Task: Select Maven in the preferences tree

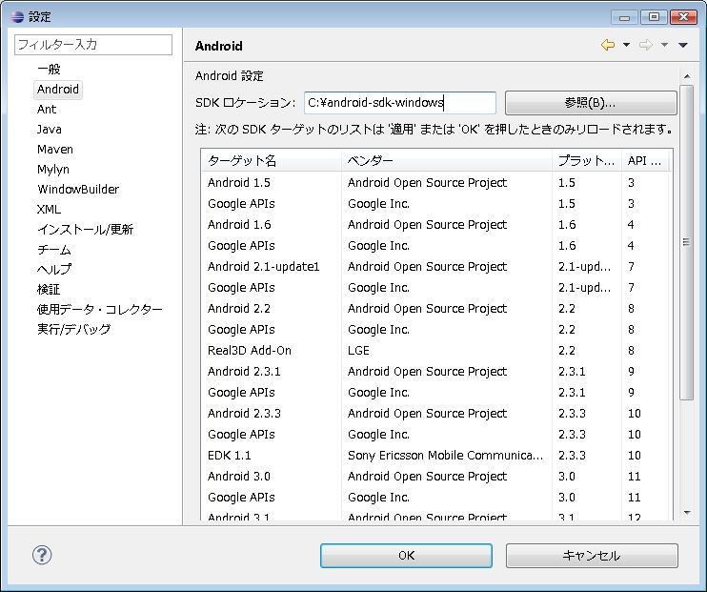Action: click(55, 150)
